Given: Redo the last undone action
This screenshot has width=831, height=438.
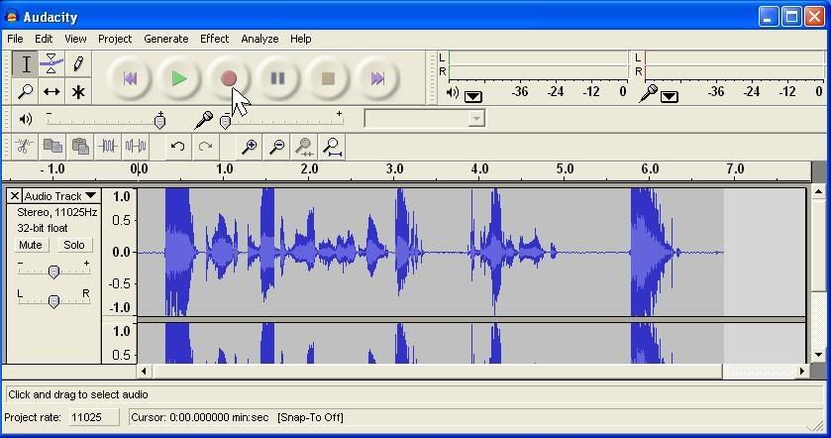Looking at the screenshot, I should click(206, 147).
